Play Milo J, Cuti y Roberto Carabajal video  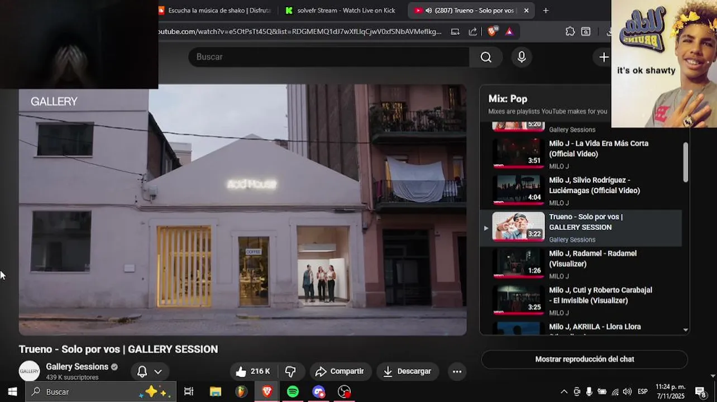[600, 295]
